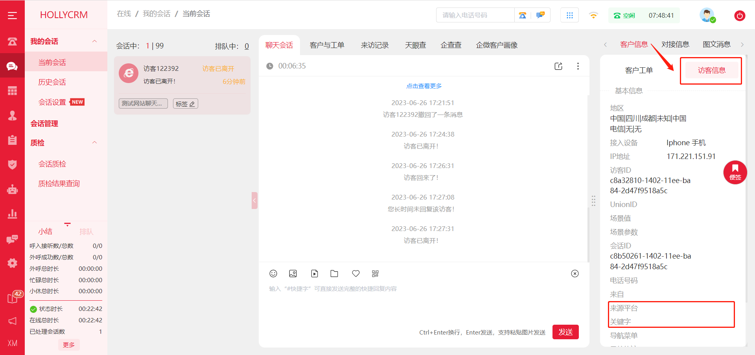Viewport: 755px width, 355px height.
Task: Open the folder icon in chat toolbar
Action: [334, 274]
